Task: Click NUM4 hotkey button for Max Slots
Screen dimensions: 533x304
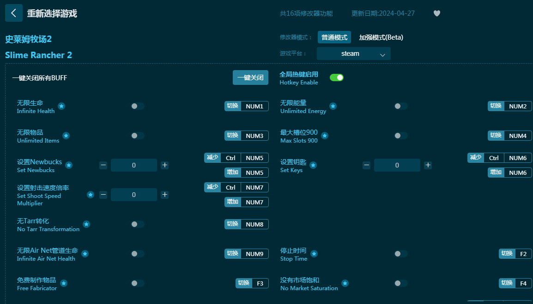Action: 510,136
